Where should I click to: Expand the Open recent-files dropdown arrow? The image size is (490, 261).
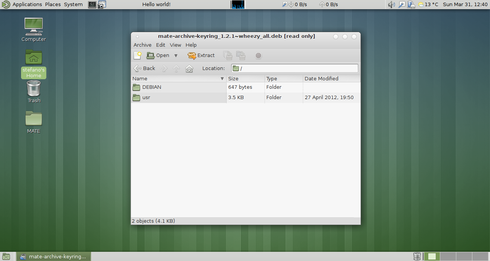176,55
